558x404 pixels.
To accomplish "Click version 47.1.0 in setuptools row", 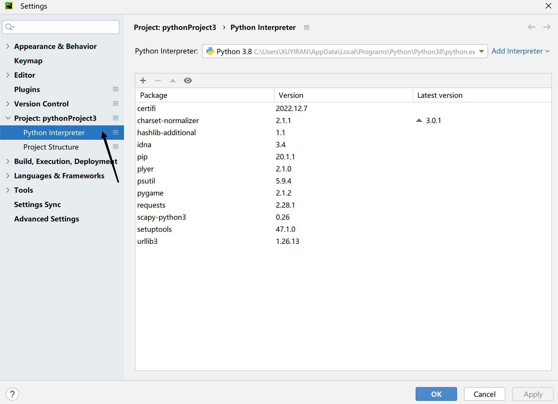I will (286, 229).
